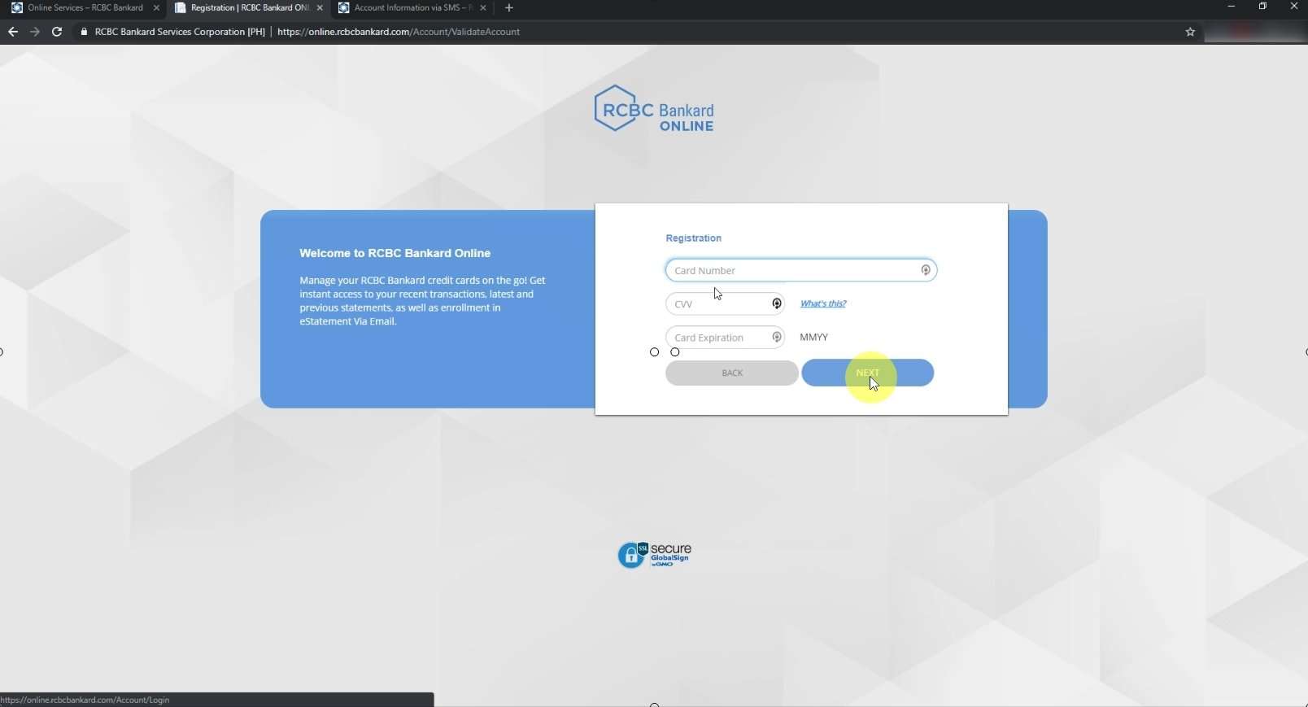Click the NEXT button
The width and height of the screenshot is (1308, 707).
pyautogui.click(x=868, y=373)
